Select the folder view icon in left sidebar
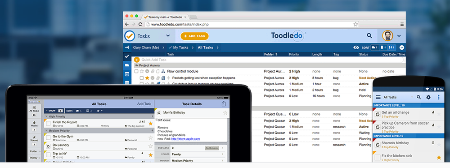 point(127,65)
